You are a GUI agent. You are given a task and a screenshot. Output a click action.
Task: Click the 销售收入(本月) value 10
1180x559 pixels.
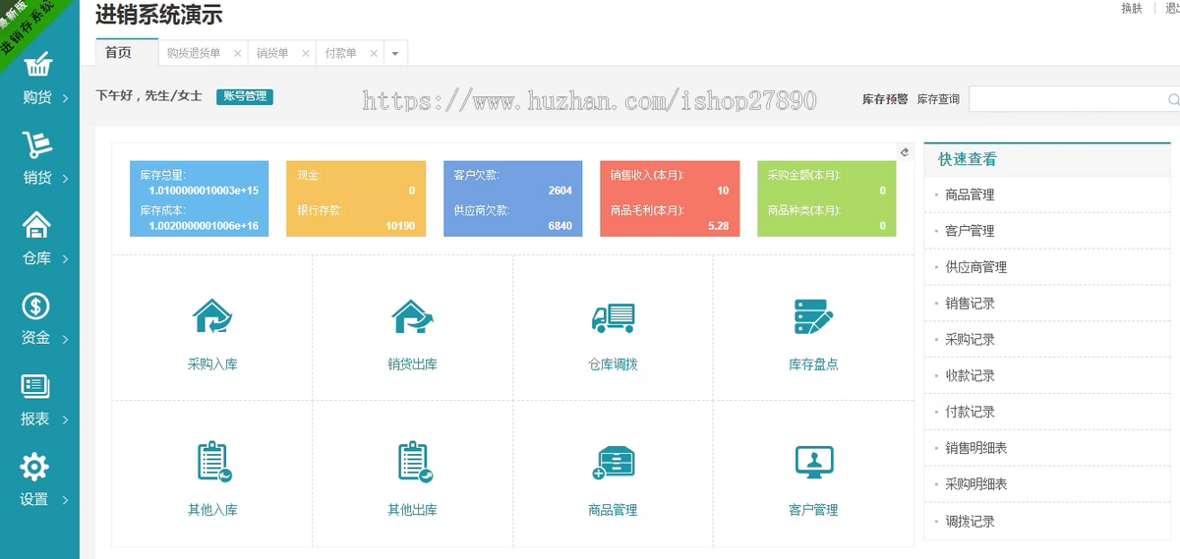coord(723,191)
